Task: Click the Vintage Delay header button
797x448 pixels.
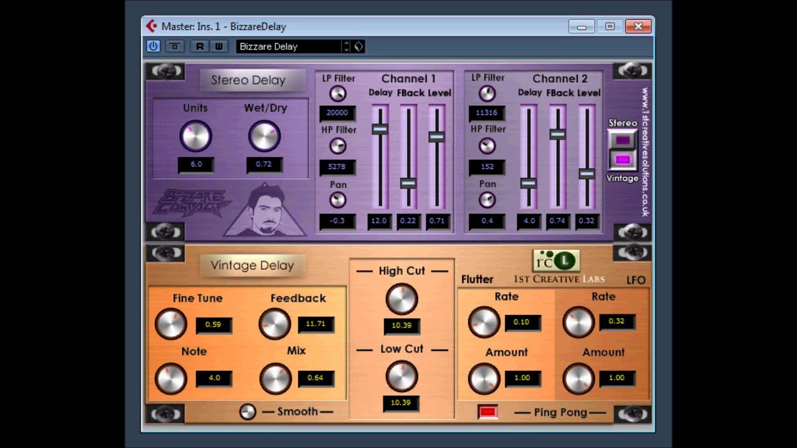Action: [x=253, y=266]
